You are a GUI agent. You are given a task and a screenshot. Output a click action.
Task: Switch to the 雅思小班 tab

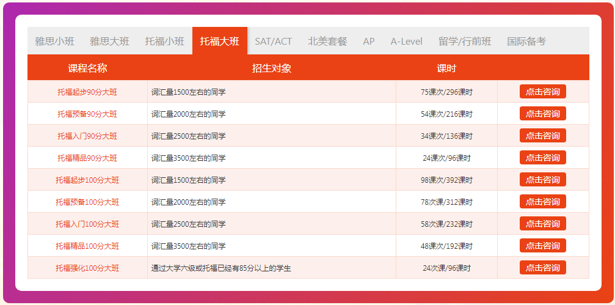tap(55, 41)
